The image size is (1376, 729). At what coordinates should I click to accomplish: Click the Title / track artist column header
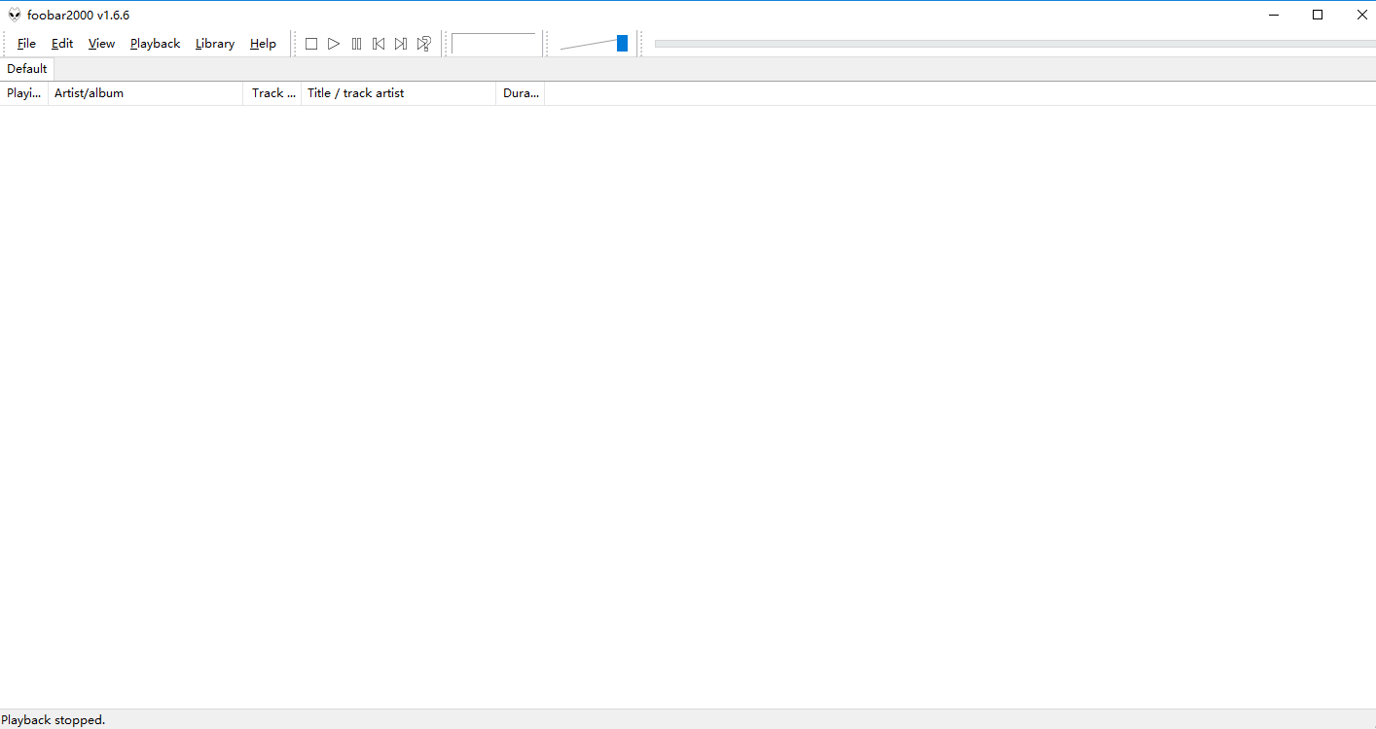point(355,92)
